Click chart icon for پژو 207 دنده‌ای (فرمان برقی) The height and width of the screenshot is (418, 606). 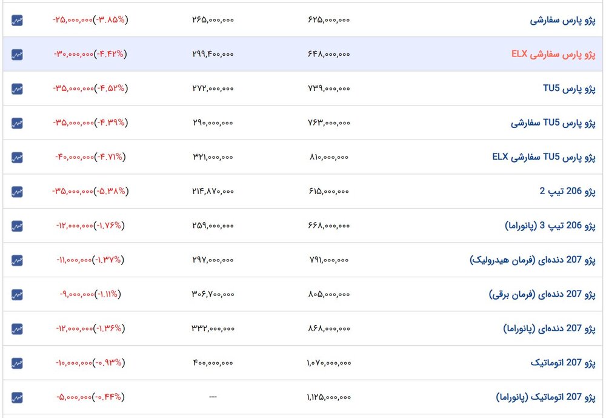point(17,295)
